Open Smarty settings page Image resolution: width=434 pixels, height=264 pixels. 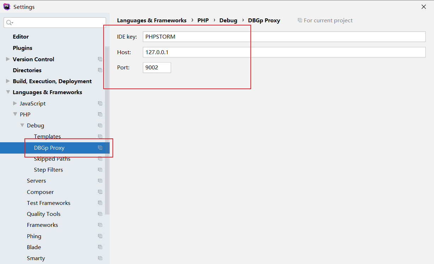point(36,258)
